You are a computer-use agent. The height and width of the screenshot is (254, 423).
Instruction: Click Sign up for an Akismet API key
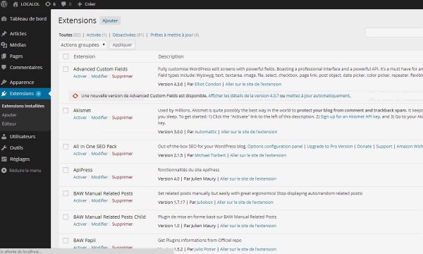pyautogui.click(x=350, y=116)
